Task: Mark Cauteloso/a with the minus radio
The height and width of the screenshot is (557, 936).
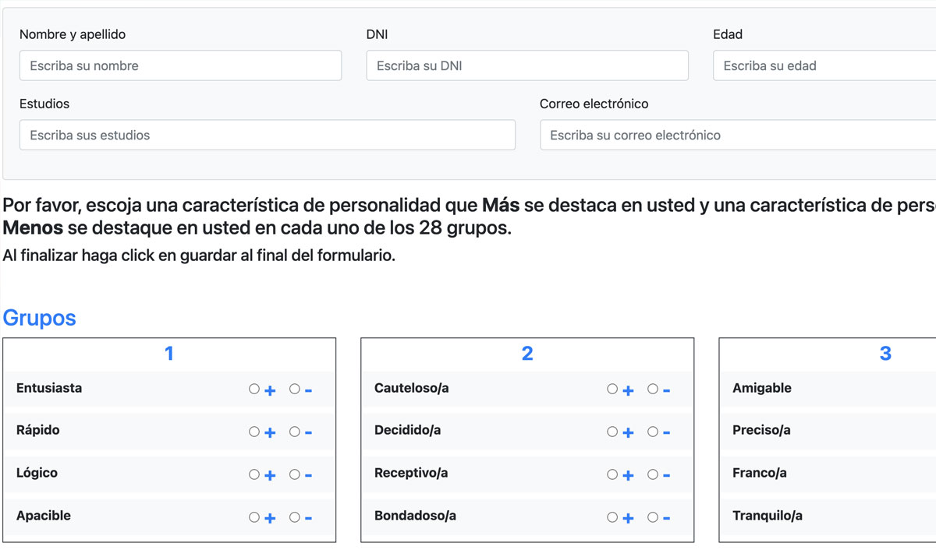Action: (x=652, y=389)
